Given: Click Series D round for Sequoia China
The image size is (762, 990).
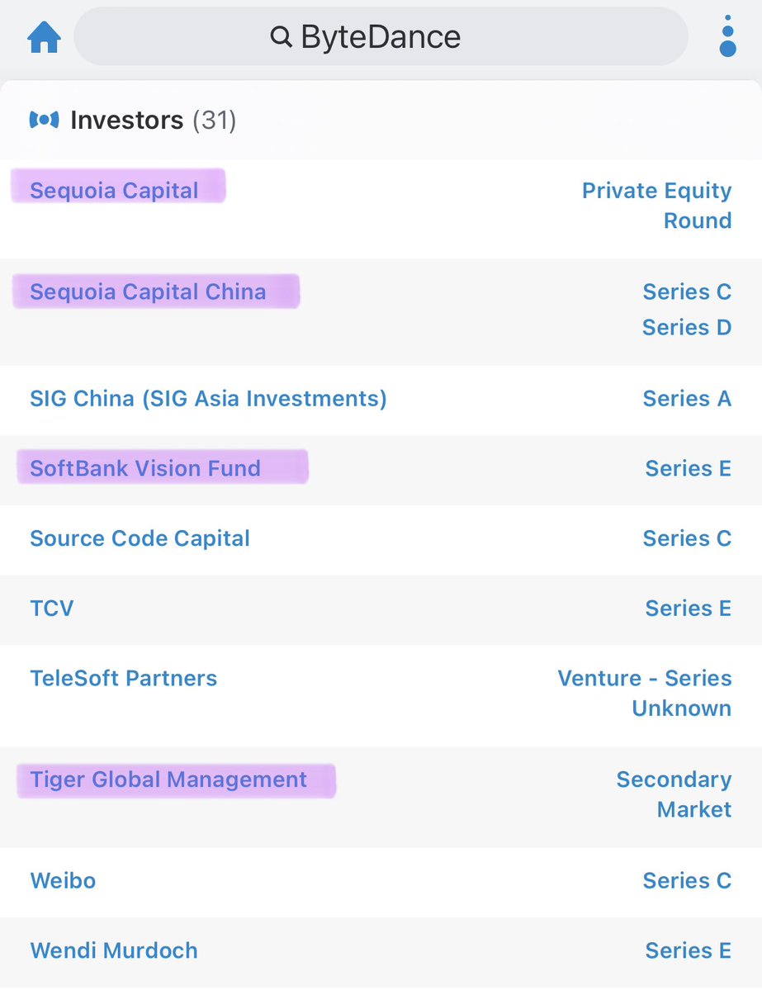Looking at the screenshot, I should pos(687,328).
